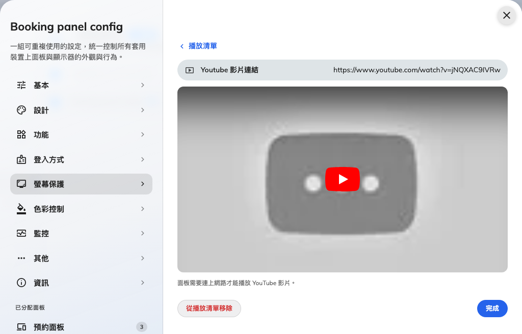The height and width of the screenshot is (334, 522).
Task: Click 從播放清單移除 button
Action: pos(209,309)
